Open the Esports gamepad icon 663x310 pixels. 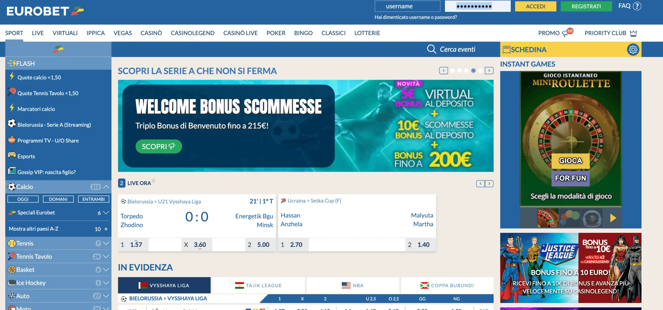point(12,155)
